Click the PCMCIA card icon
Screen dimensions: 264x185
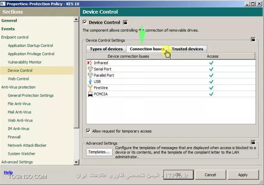pyautogui.click(x=90, y=94)
